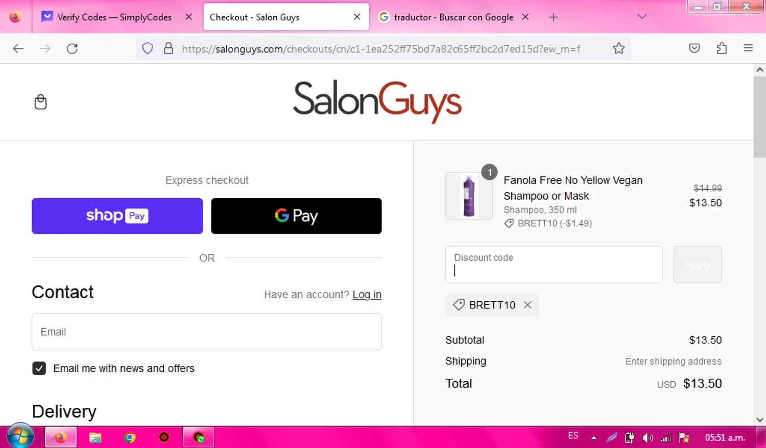Close the Verify Codes tab
This screenshot has width=766, height=448.
click(189, 17)
